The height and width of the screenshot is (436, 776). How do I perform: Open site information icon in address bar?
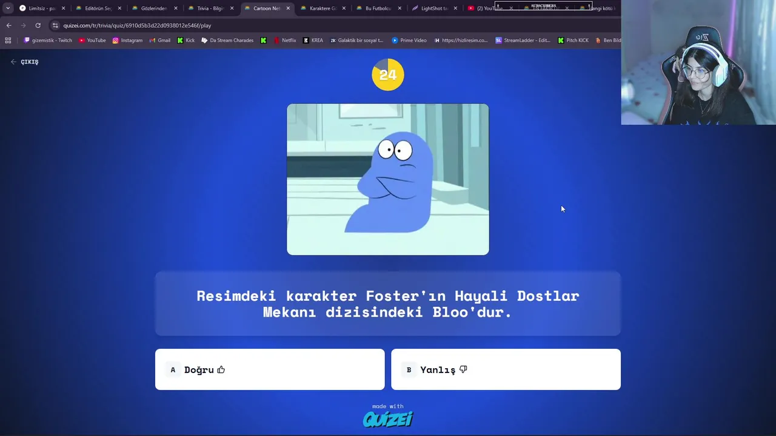pyautogui.click(x=55, y=25)
